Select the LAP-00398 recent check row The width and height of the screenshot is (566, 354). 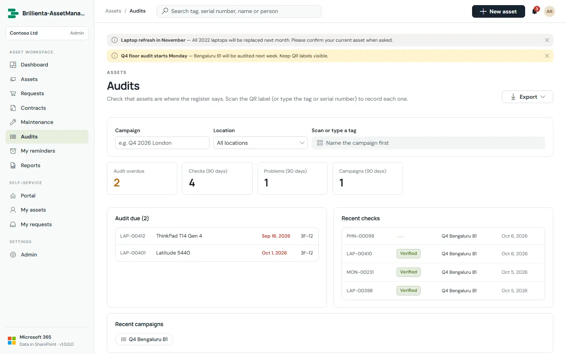pyautogui.click(x=443, y=291)
